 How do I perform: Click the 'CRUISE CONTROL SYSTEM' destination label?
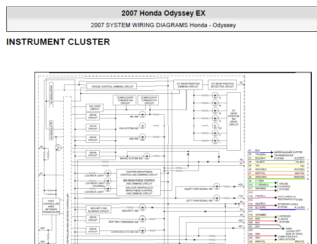pyautogui.click(x=284, y=187)
